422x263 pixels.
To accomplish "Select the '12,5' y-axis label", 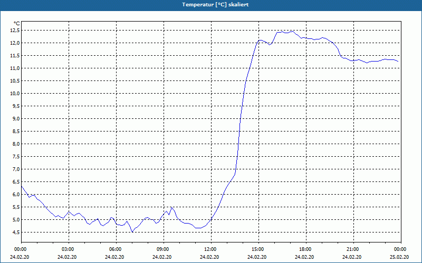I will (x=15, y=31).
